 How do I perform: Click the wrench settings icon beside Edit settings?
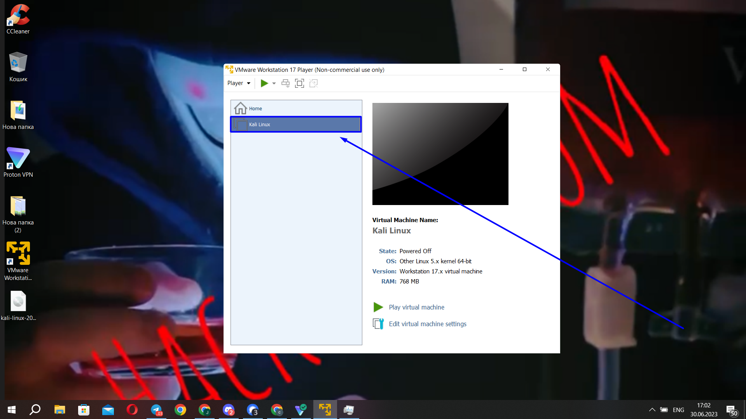(378, 323)
